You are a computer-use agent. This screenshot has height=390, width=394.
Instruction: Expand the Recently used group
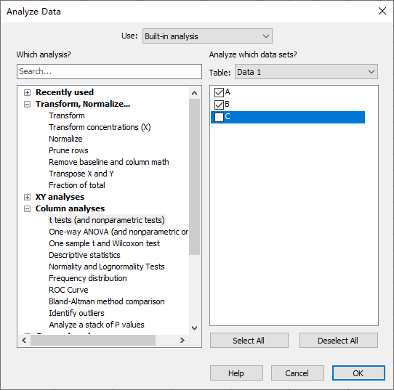click(x=27, y=93)
